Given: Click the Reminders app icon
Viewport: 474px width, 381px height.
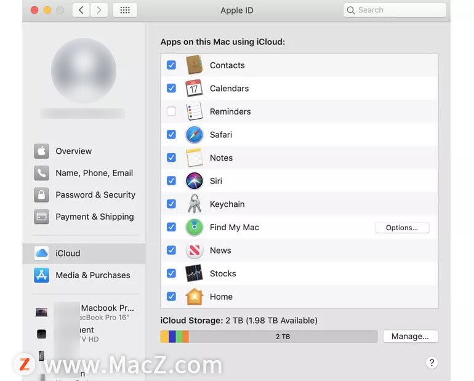Looking at the screenshot, I should pos(194,111).
